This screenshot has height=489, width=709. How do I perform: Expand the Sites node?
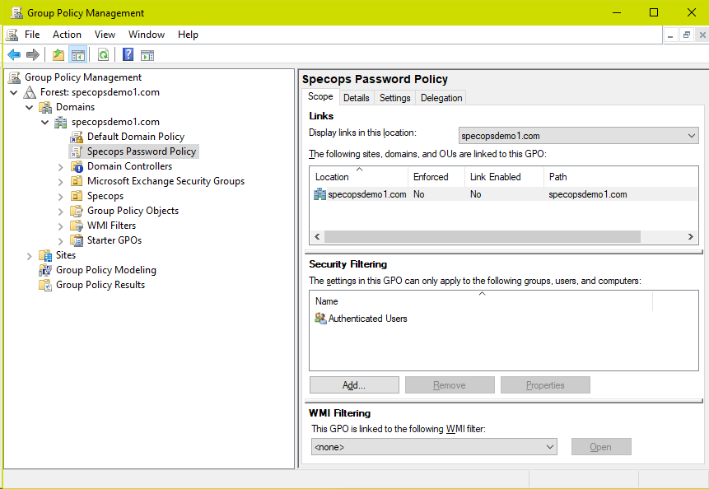point(30,256)
